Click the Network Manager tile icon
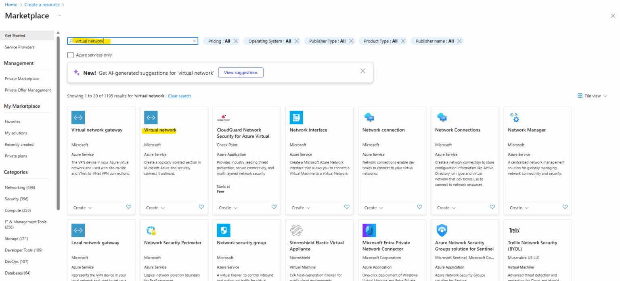Screen dimensions: 620x281 [514, 117]
